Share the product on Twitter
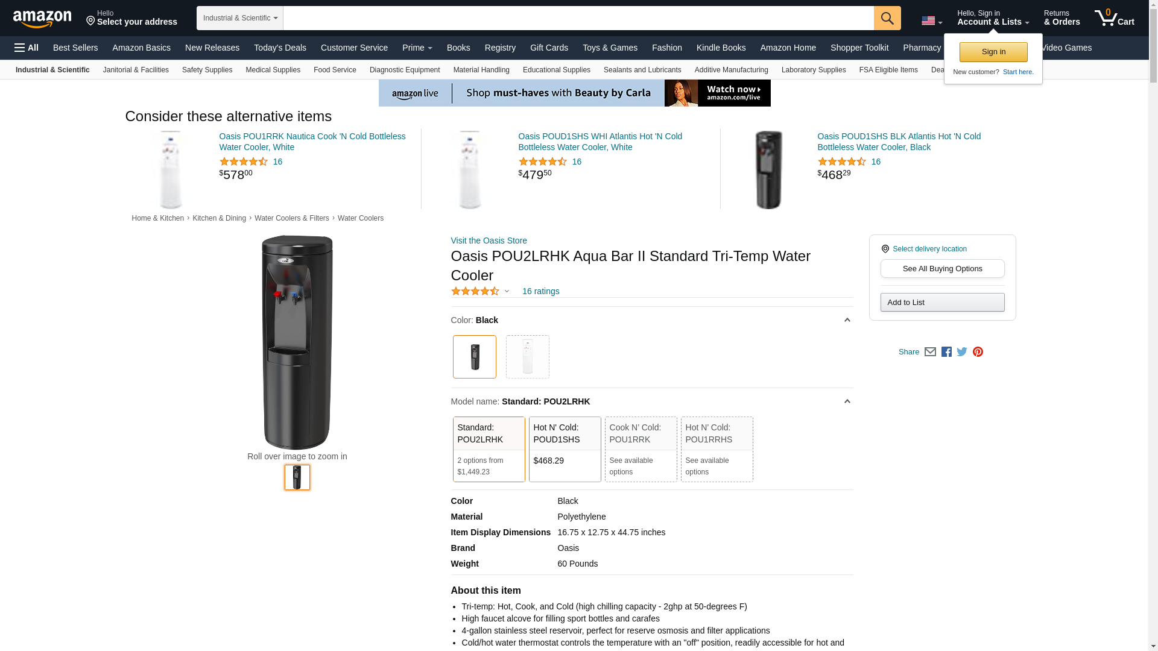The image size is (1158, 651). coord(962,352)
